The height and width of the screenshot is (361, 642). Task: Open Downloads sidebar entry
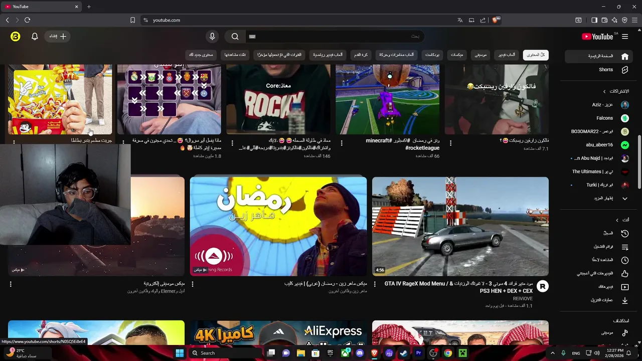pyautogui.click(x=600, y=300)
